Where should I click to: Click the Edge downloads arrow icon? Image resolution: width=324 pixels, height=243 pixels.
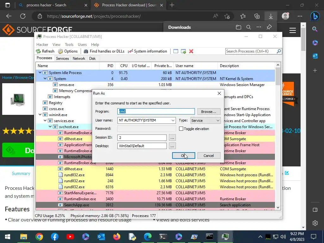click(x=271, y=16)
